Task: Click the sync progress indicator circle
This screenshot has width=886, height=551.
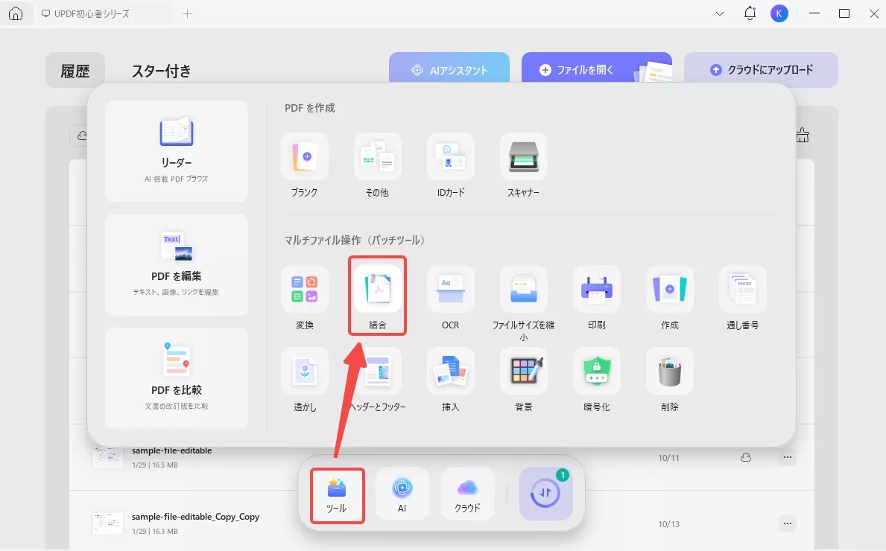Action: tap(546, 494)
